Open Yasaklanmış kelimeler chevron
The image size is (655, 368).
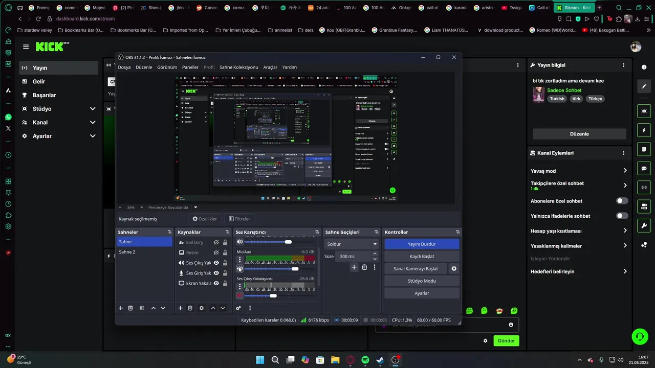(625, 246)
